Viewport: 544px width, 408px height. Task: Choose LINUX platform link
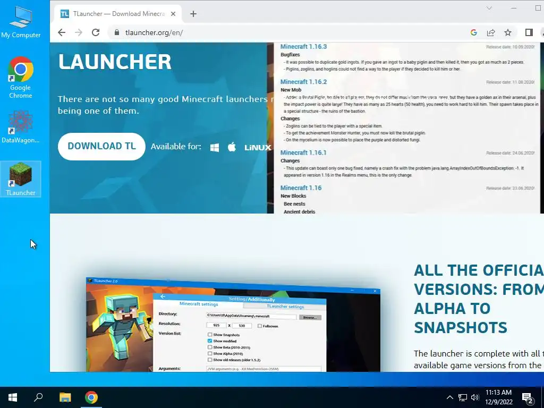(x=258, y=148)
